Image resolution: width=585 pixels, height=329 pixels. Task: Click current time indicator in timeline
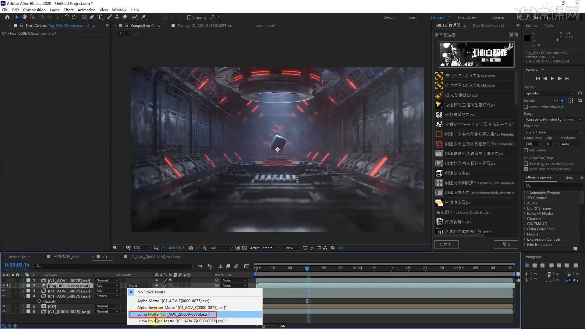click(x=307, y=268)
